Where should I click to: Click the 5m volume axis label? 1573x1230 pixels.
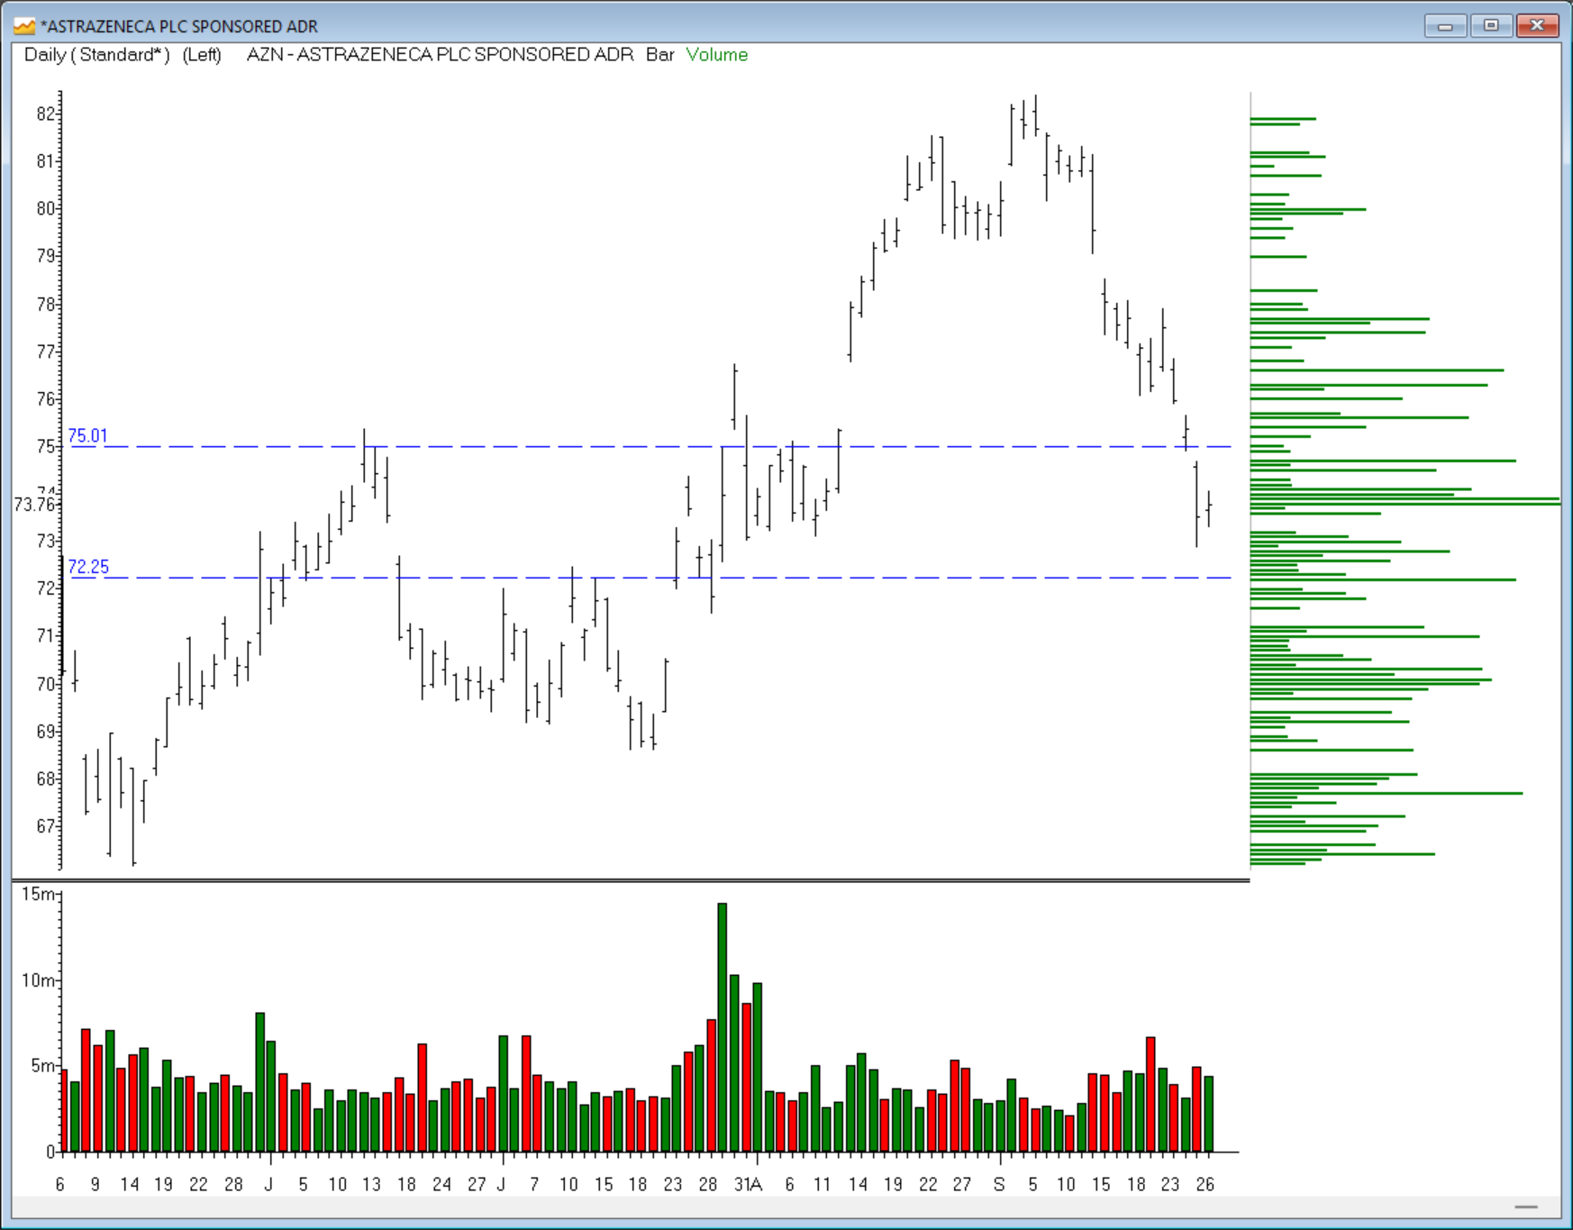pos(43,1066)
